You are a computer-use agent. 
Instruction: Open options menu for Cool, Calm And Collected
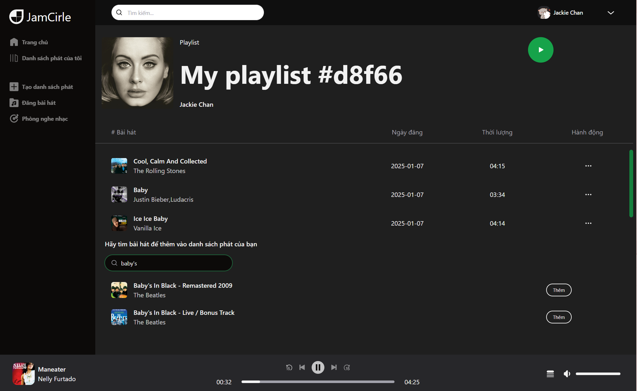(588, 166)
